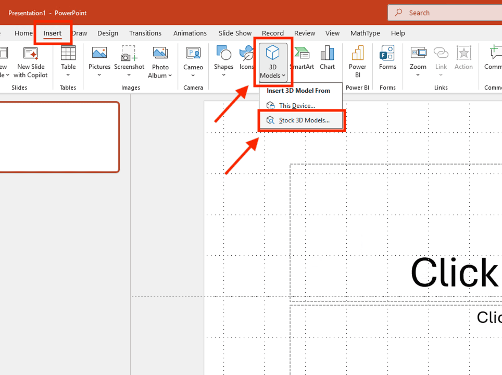Switch to the View tab
This screenshot has width=502, height=375.
coord(332,33)
